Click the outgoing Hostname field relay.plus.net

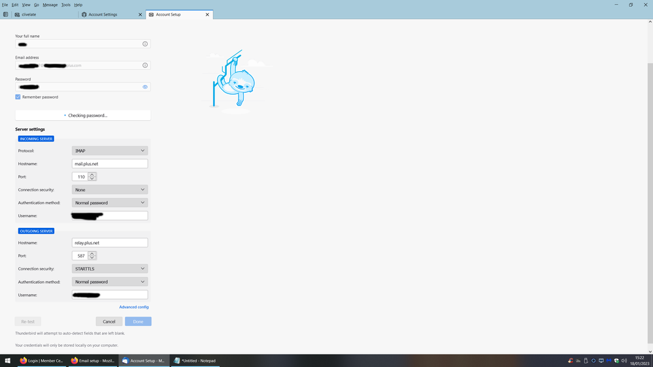[x=110, y=242]
